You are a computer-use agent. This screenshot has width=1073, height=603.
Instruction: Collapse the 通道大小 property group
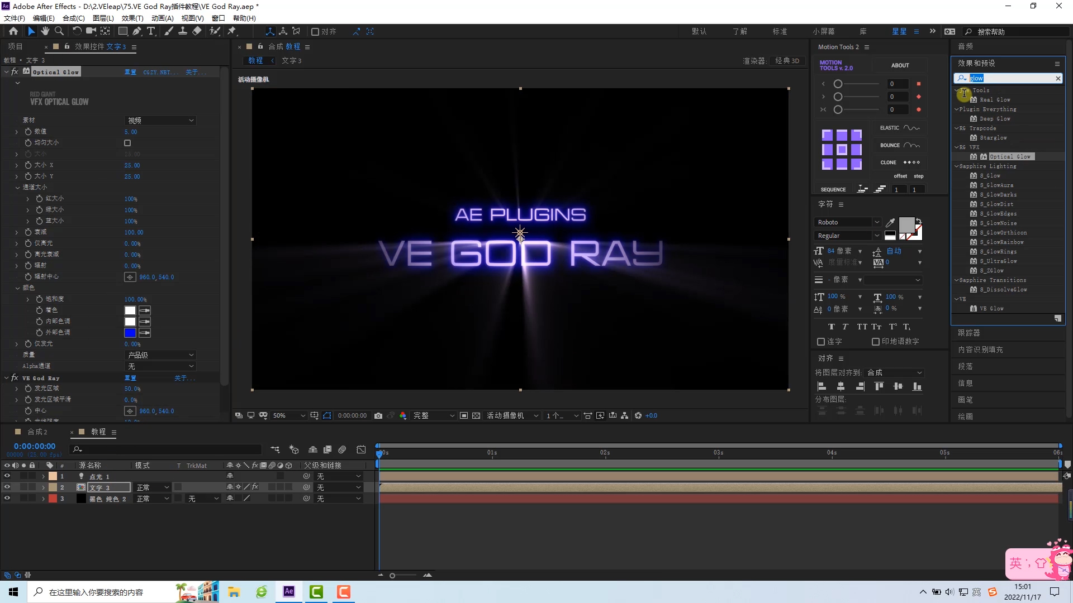[x=18, y=188]
